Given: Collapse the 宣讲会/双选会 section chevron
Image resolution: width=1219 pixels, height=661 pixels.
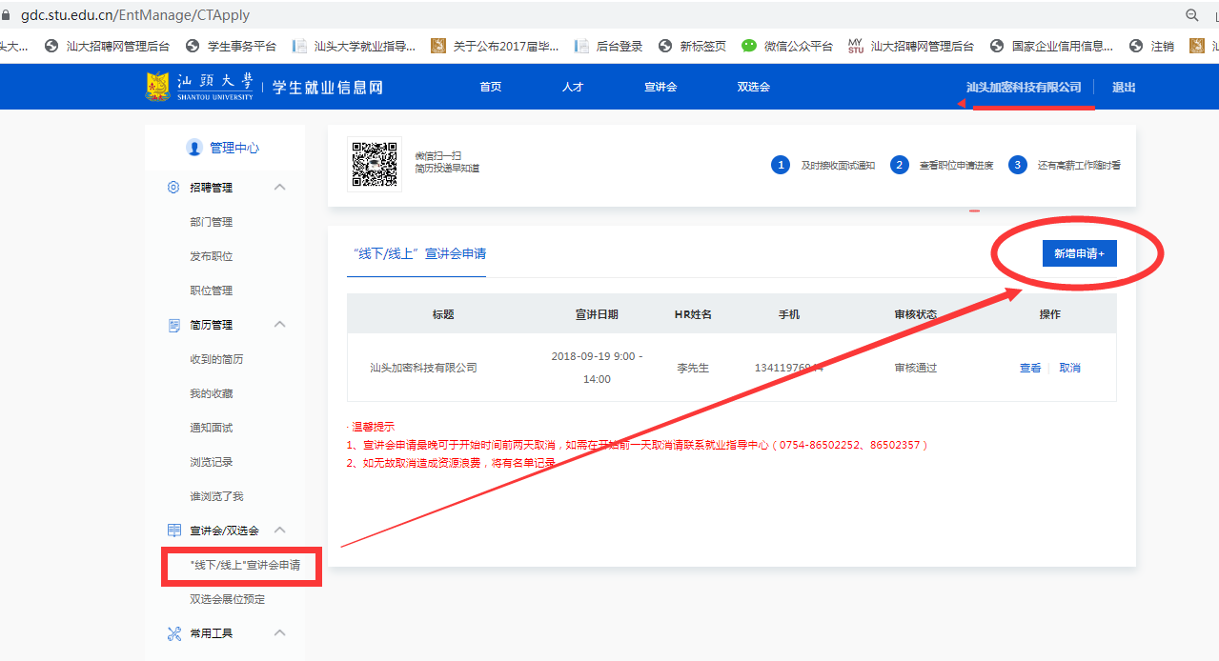Looking at the screenshot, I should point(280,531).
